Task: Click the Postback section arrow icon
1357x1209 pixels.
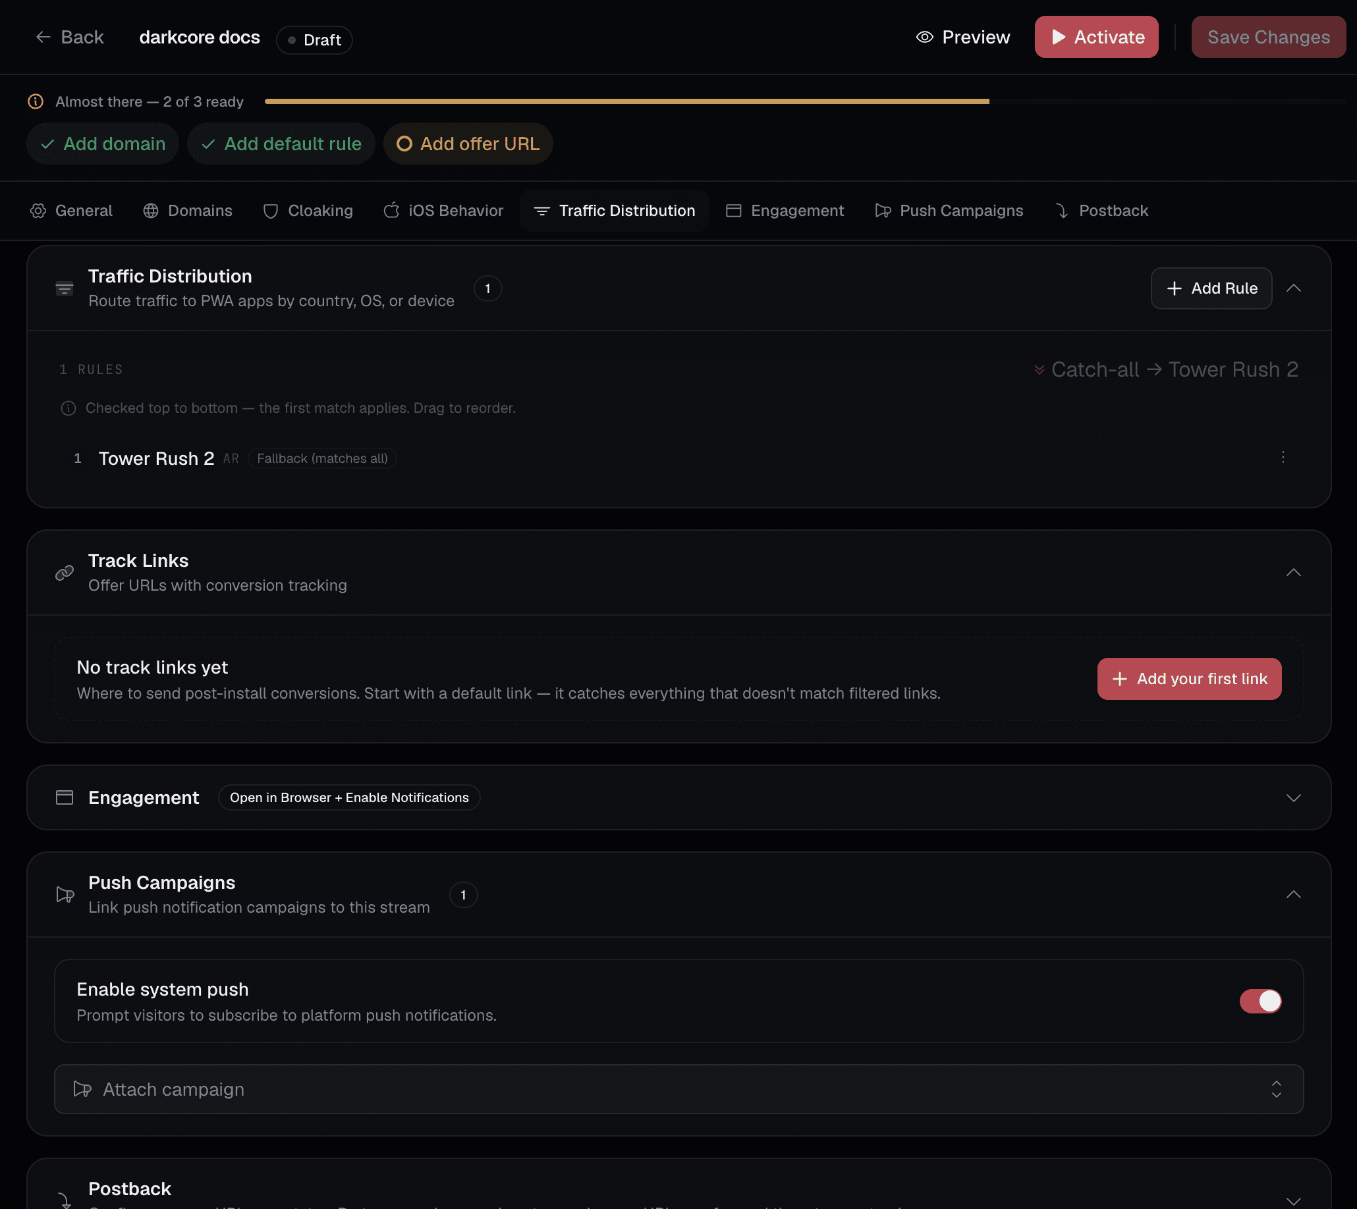Action: [65, 1200]
